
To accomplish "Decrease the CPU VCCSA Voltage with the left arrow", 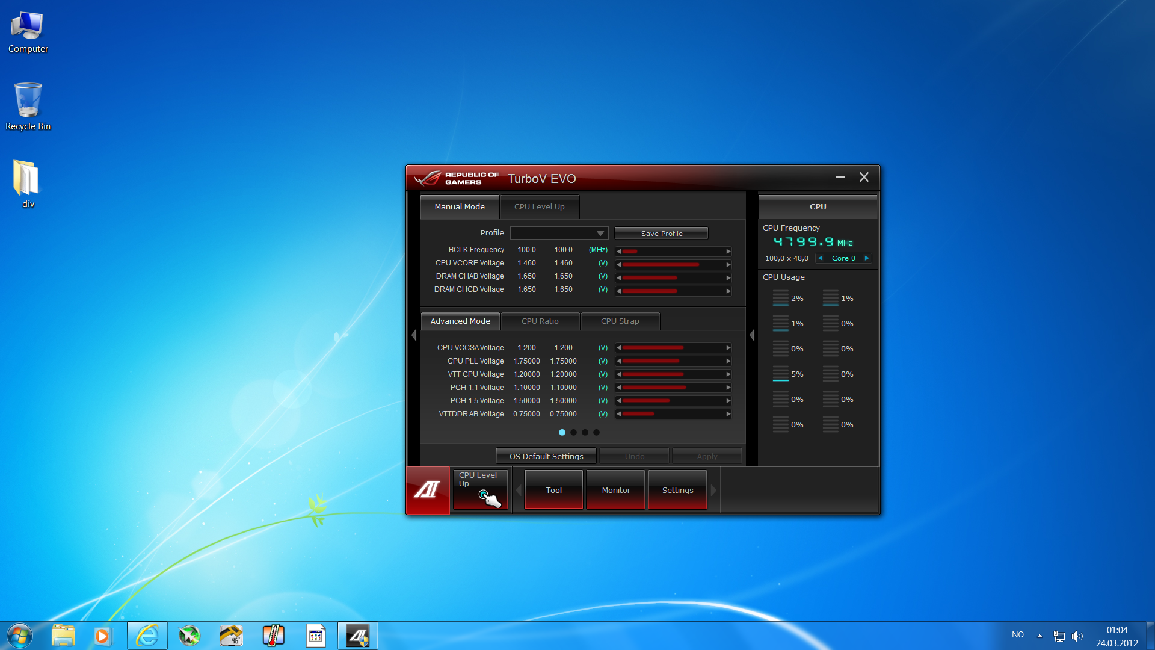I will 618,347.
